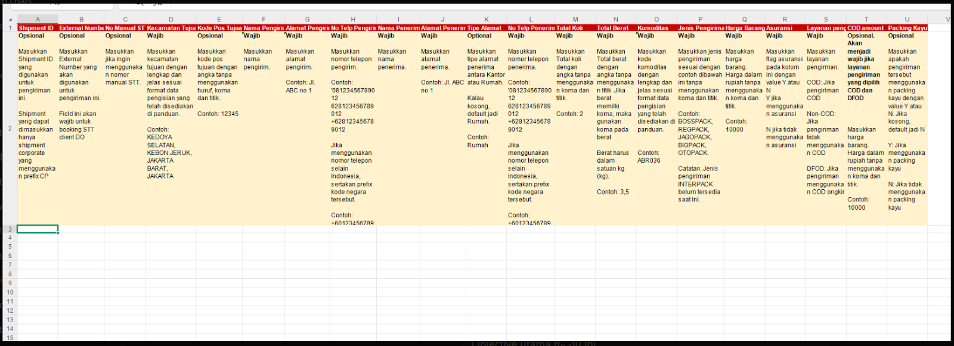This screenshot has width=954, height=346.
Task: Click the Total Berat header cell
Action: [615, 28]
